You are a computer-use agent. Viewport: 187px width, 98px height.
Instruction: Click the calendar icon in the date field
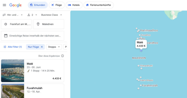point(6,36)
